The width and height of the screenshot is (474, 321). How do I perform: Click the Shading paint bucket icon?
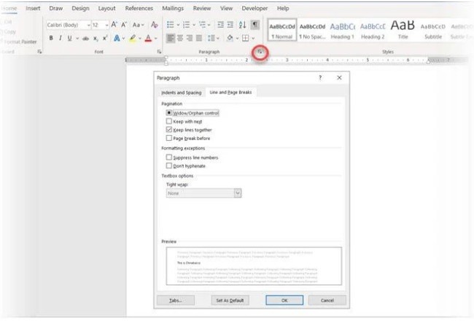230,38
